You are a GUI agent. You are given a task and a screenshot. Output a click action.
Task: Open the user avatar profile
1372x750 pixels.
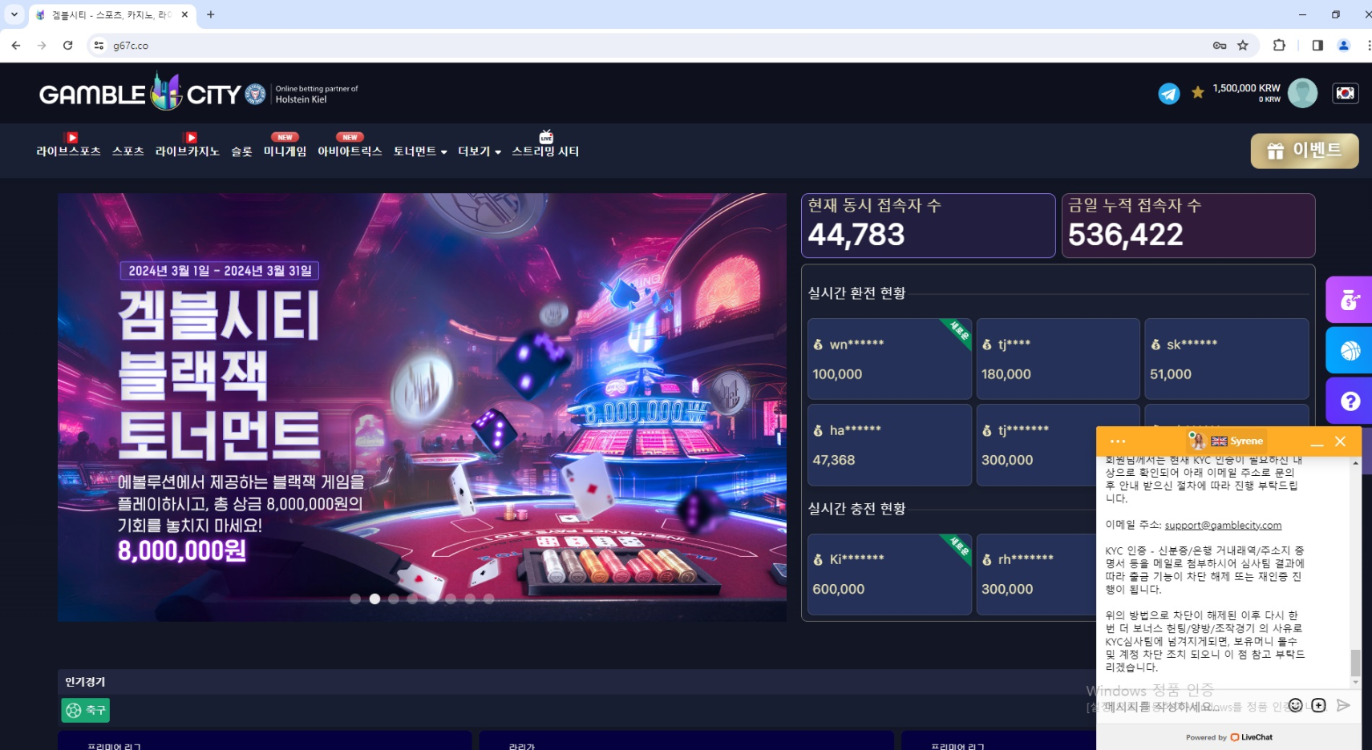pyautogui.click(x=1302, y=93)
